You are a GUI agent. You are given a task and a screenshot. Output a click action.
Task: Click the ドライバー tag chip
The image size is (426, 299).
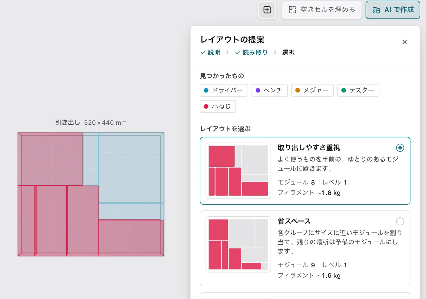point(224,90)
